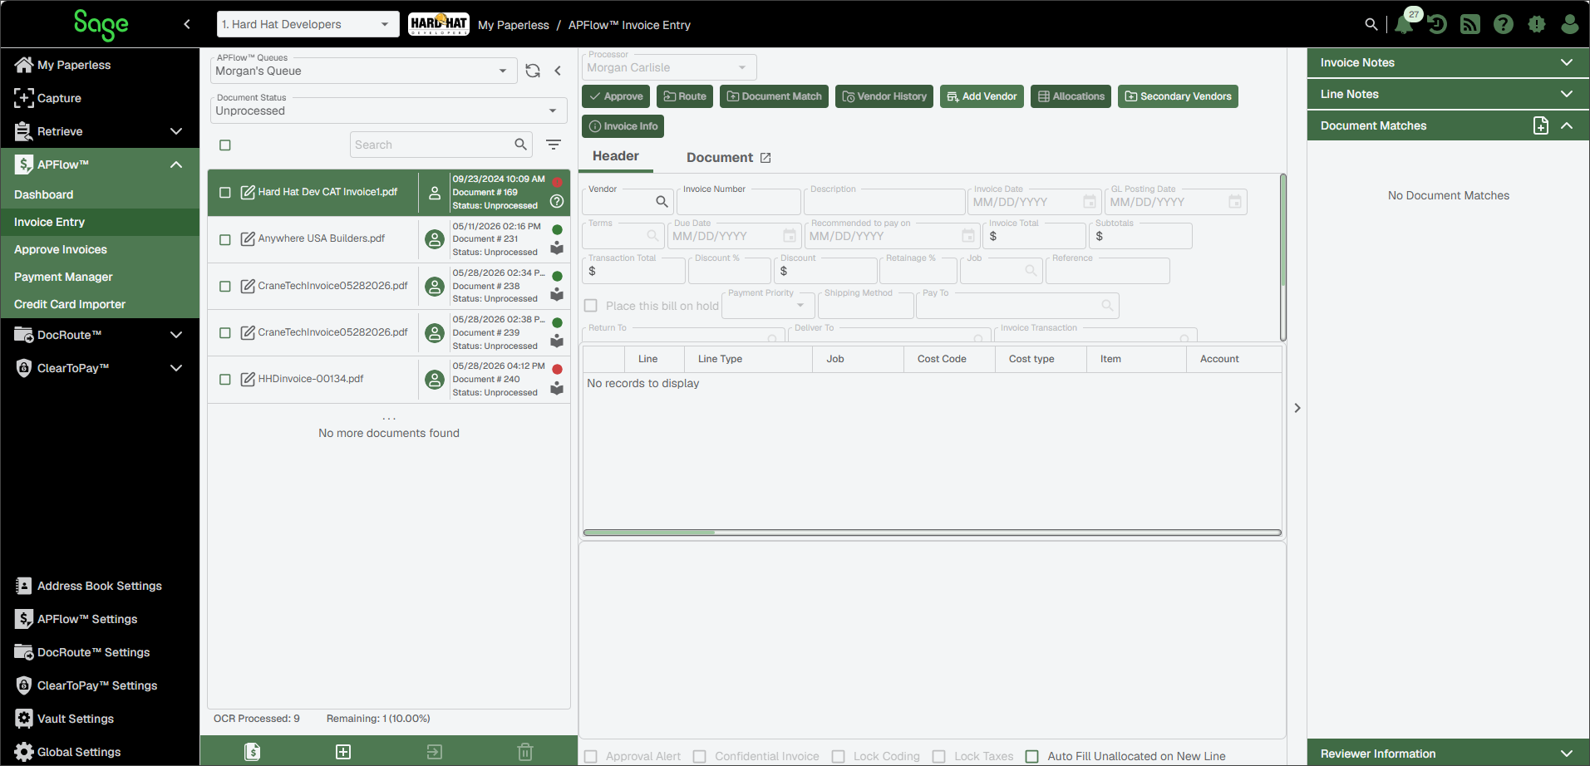Click the help circle on Hard Hat Dev CAT Invoice1 row
This screenshot has height=766, width=1590.
tap(557, 201)
